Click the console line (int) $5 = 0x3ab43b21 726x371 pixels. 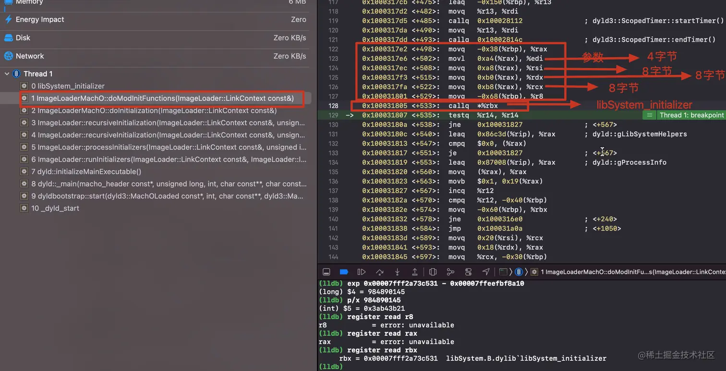[x=362, y=309]
